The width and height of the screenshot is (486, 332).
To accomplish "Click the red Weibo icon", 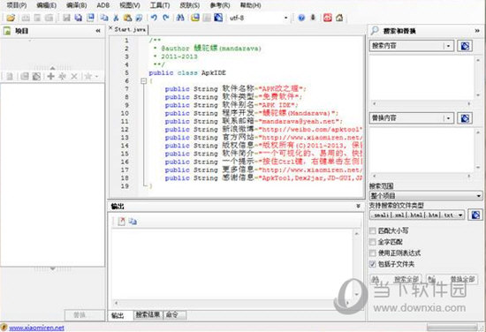I will coord(328,18).
